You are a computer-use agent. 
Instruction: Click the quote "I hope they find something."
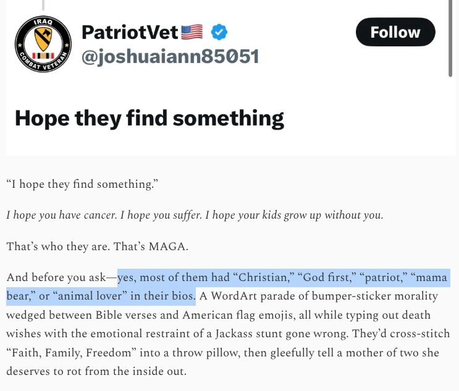click(x=82, y=184)
